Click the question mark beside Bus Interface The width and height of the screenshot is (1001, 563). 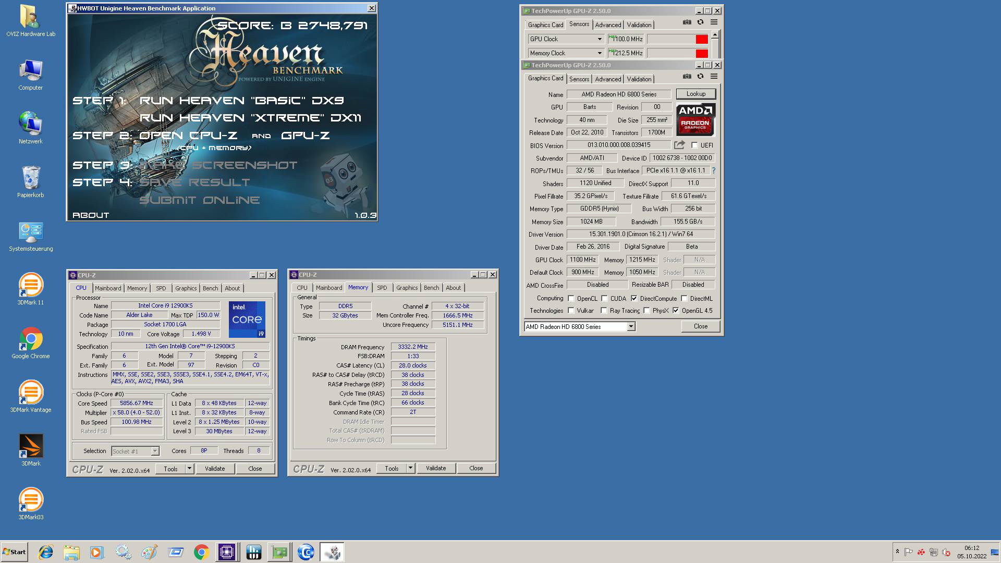(x=713, y=170)
